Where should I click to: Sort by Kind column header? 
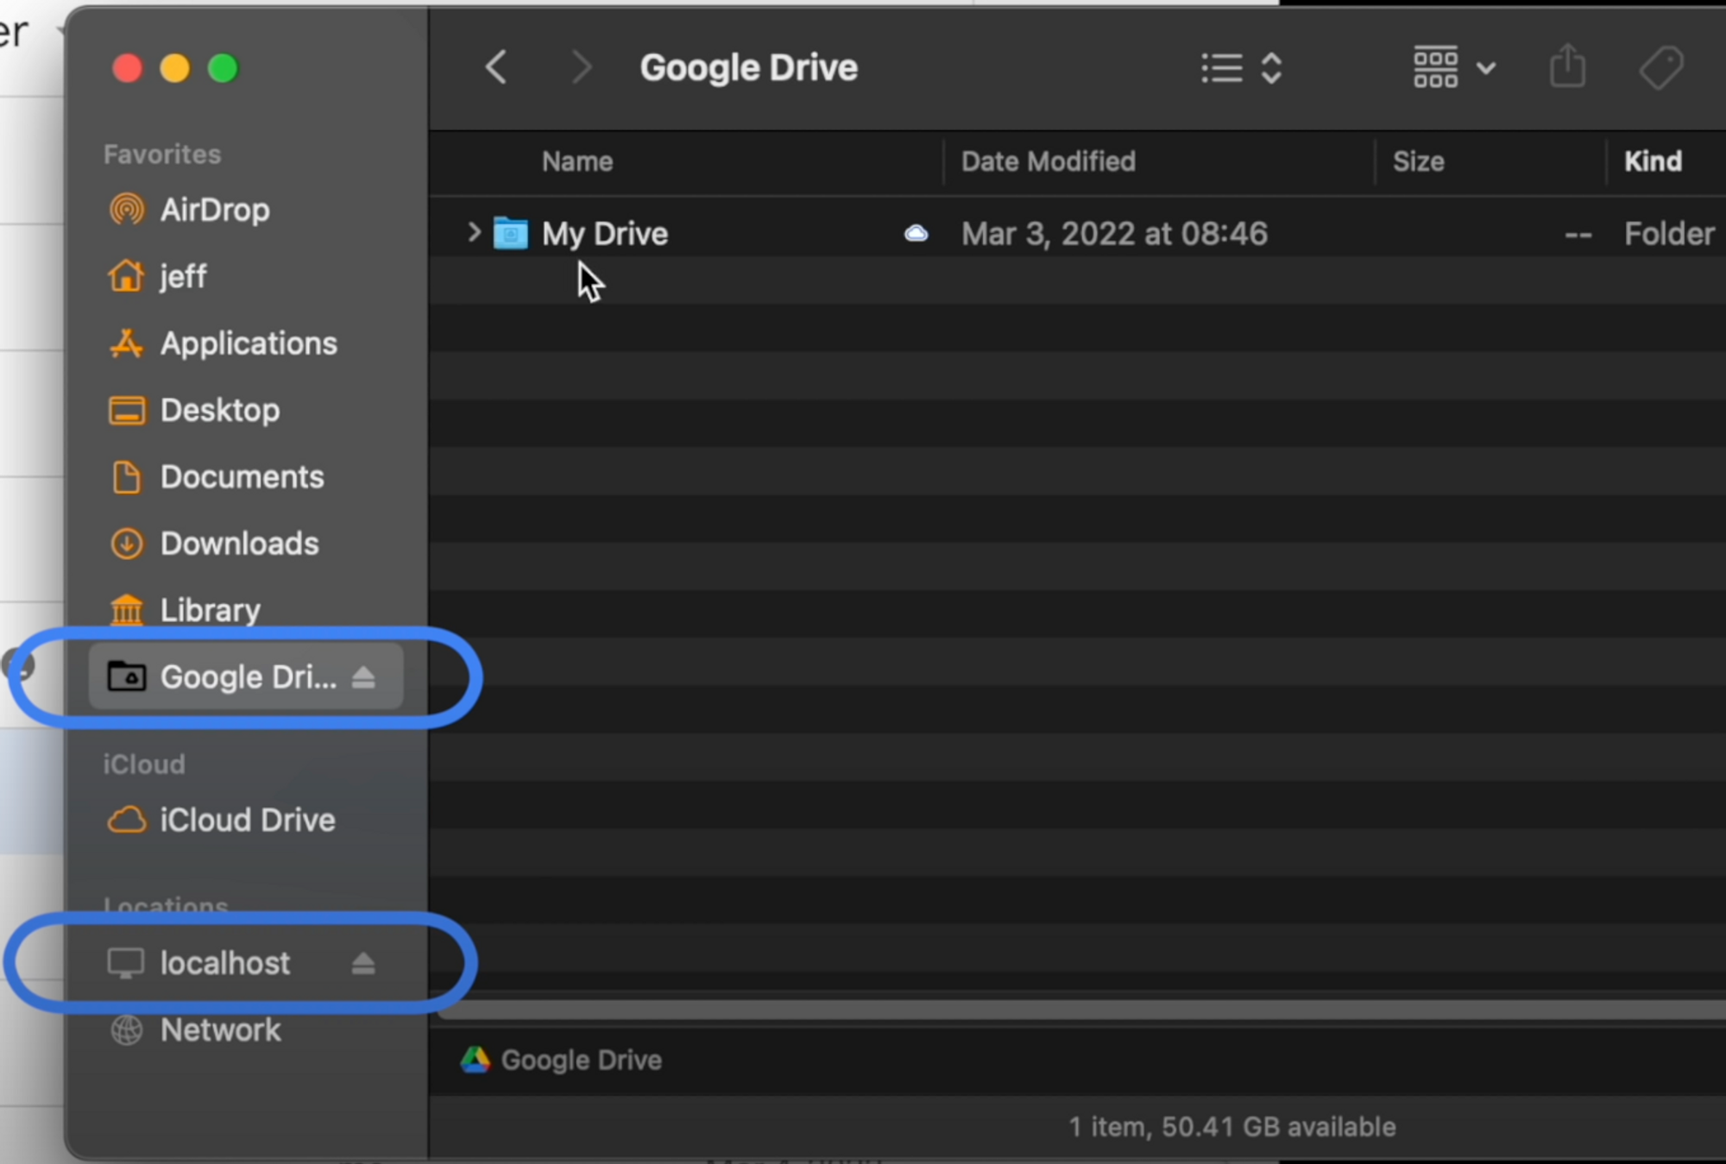pyautogui.click(x=1653, y=161)
